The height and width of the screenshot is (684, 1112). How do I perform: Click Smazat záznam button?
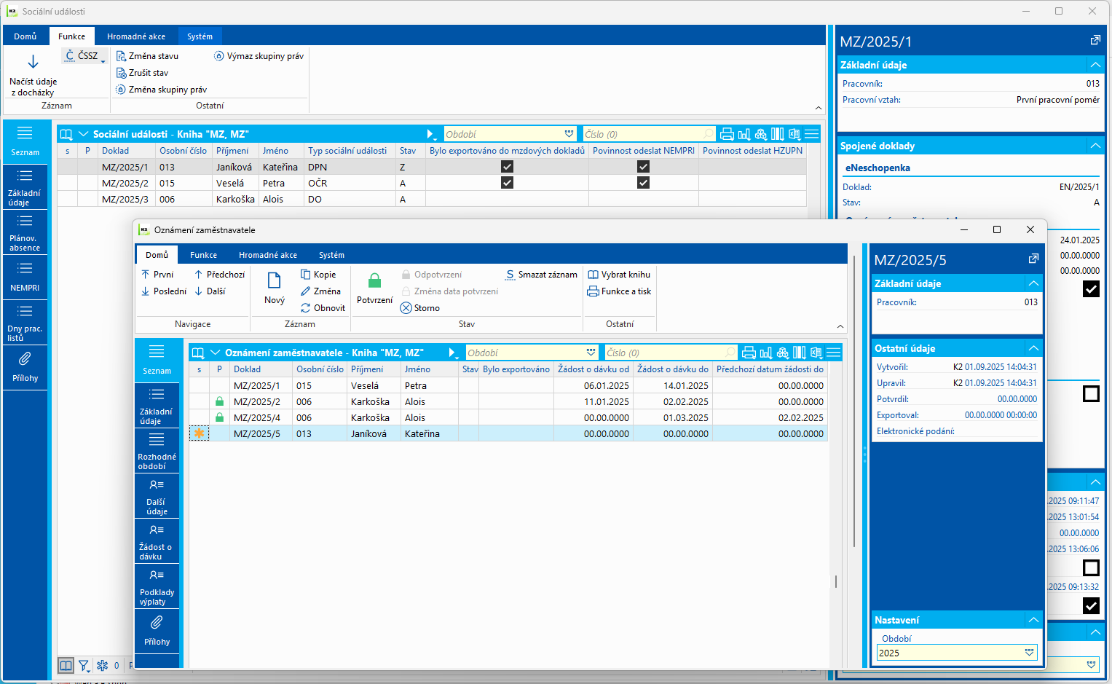pyautogui.click(x=541, y=275)
